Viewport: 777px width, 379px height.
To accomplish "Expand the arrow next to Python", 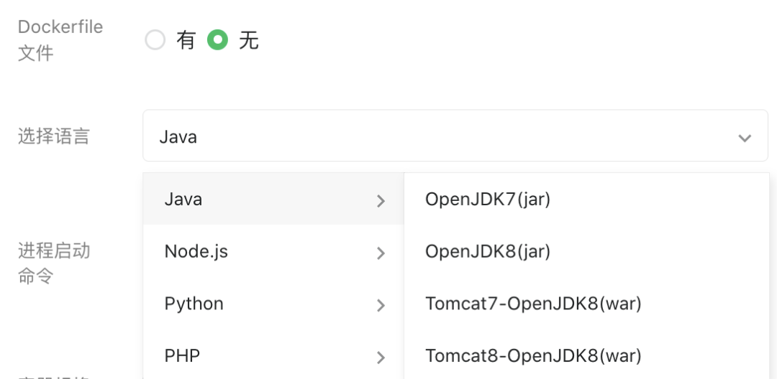I will click(381, 305).
